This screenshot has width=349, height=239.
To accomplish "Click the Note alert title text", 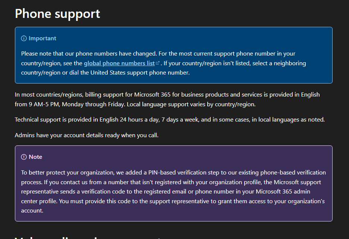I will [35, 157].
